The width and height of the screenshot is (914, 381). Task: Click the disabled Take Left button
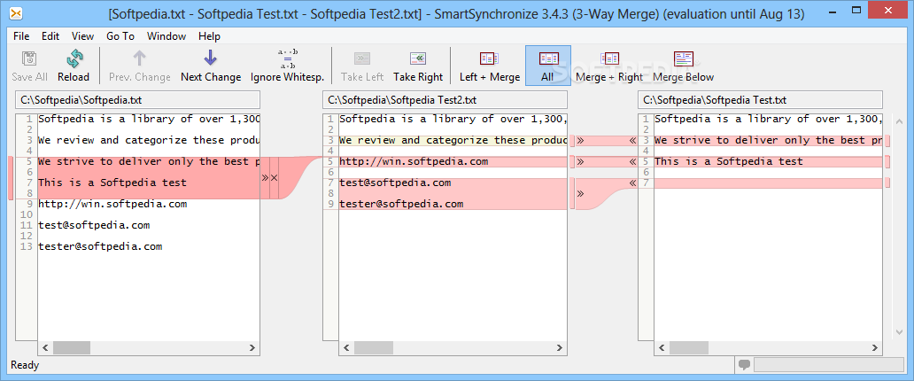[x=362, y=66]
